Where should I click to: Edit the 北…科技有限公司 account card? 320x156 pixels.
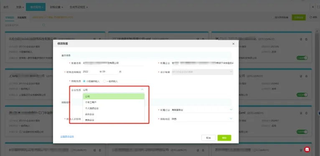coord(95,39)
